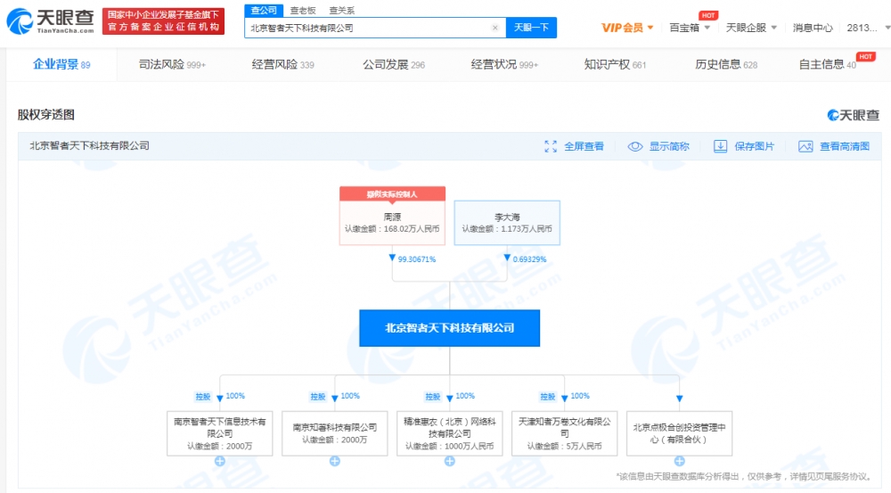Screen dimensions: 891x493
Task: Click 控股 tag above 天津知者万卷文化有限公司
Action: (547, 397)
